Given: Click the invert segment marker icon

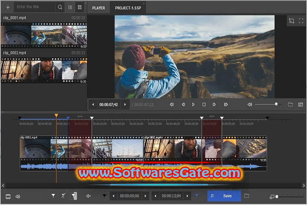Looking at the screenshot, I should click(x=73, y=196).
